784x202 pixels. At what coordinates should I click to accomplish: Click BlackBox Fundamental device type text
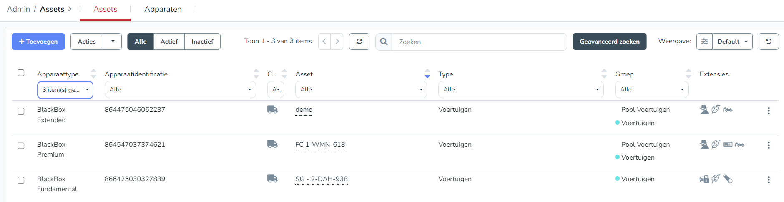point(57,184)
